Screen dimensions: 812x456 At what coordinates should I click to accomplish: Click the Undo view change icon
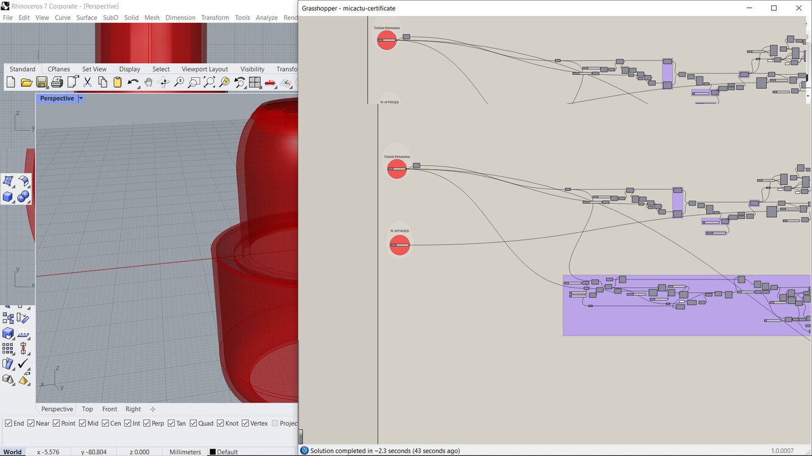pyautogui.click(x=239, y=82)
